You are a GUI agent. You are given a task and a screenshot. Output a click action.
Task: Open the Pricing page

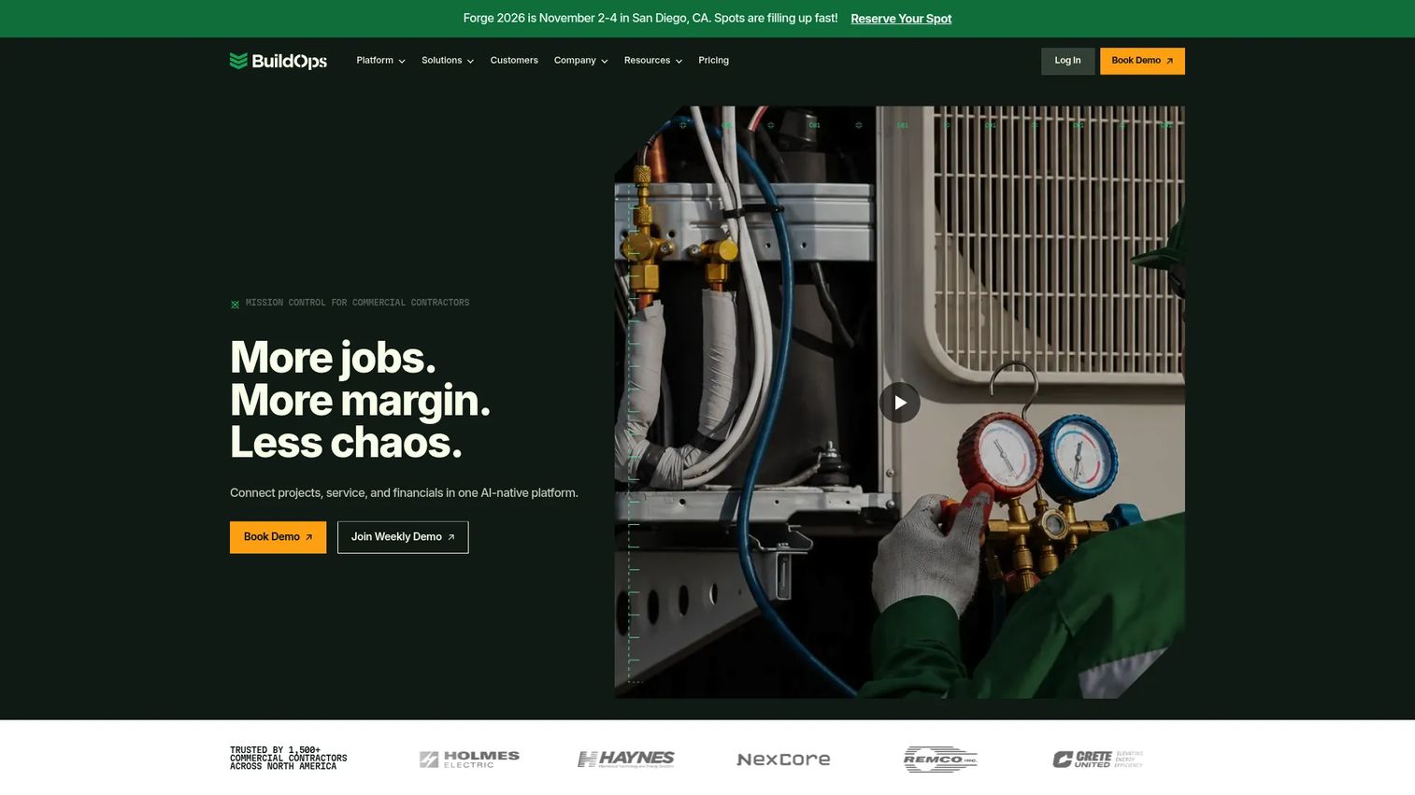point(713,61)
